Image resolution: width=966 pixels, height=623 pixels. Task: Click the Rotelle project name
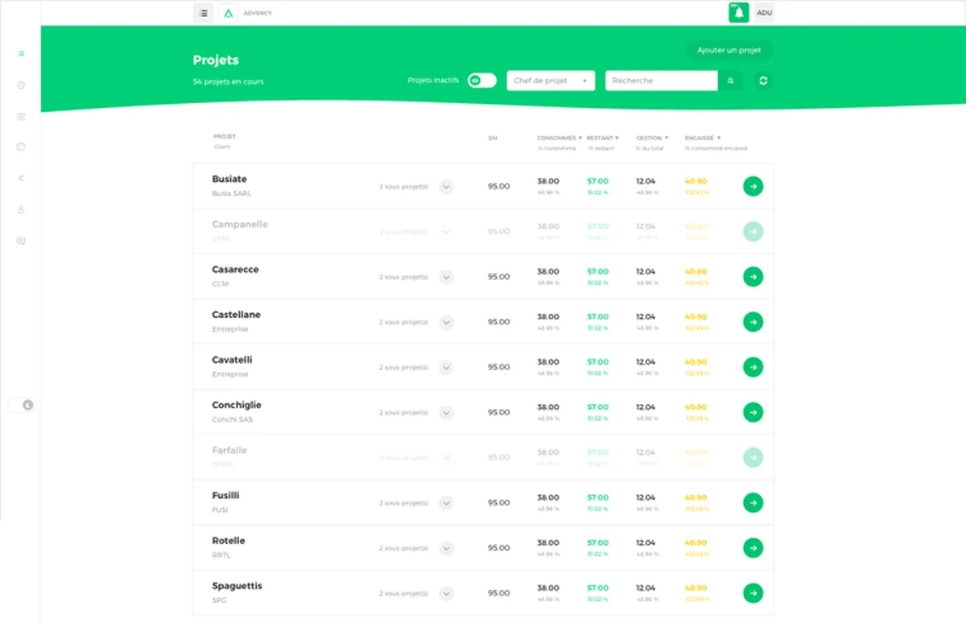[x=229, y=540]
